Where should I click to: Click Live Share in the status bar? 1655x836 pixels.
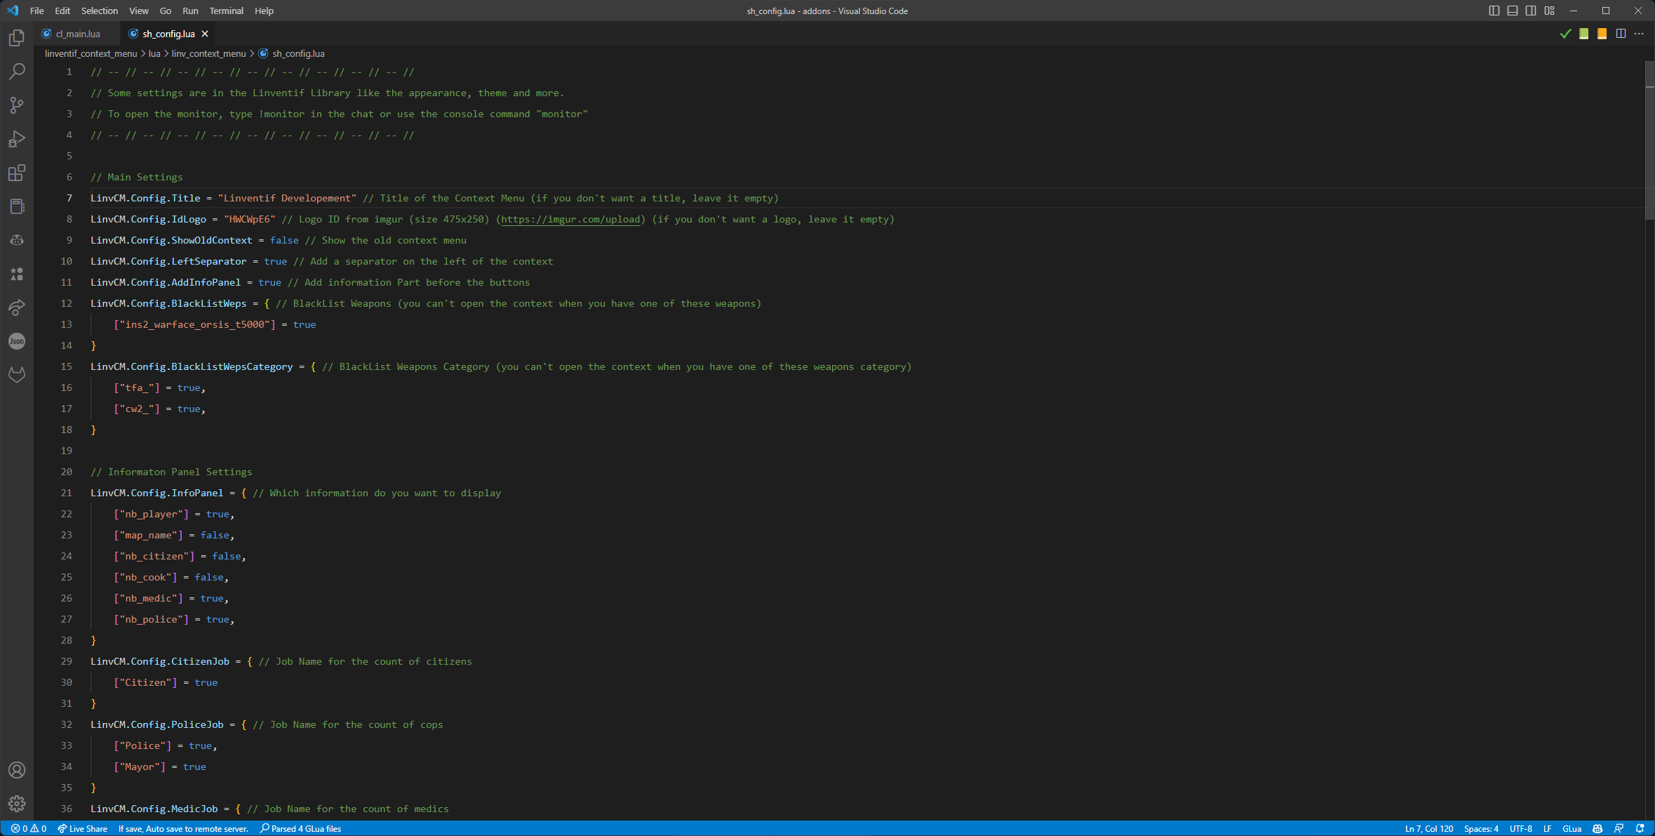pyautogui.click(x=83, y=829)
